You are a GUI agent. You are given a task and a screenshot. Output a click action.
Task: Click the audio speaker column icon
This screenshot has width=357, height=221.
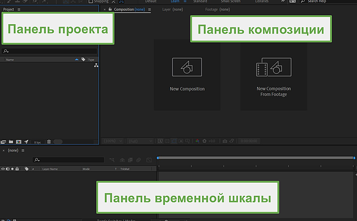click(8, 169)
